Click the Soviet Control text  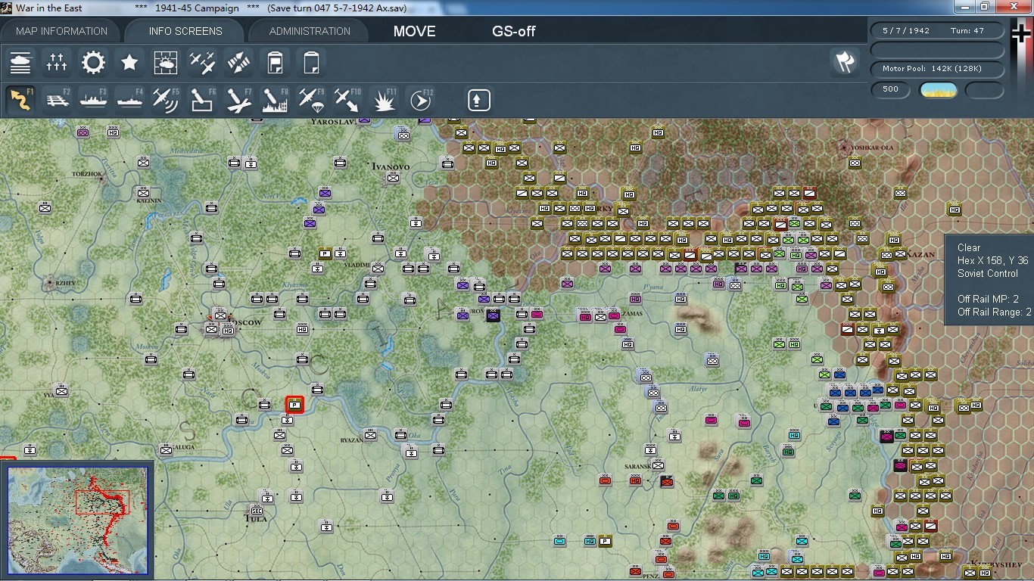(988, 273)
